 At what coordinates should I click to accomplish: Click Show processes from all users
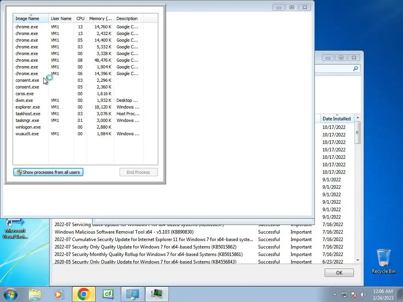48,172
